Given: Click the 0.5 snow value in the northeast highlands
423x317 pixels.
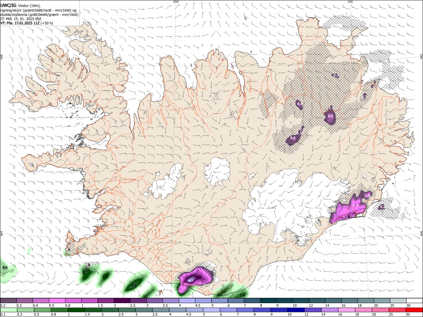Looking at the screenshot, I should tap(330, 116).
